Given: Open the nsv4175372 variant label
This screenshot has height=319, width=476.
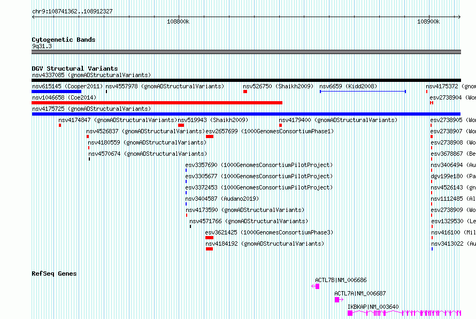Looking at the screenshot, I should click(x=451, y=86).
